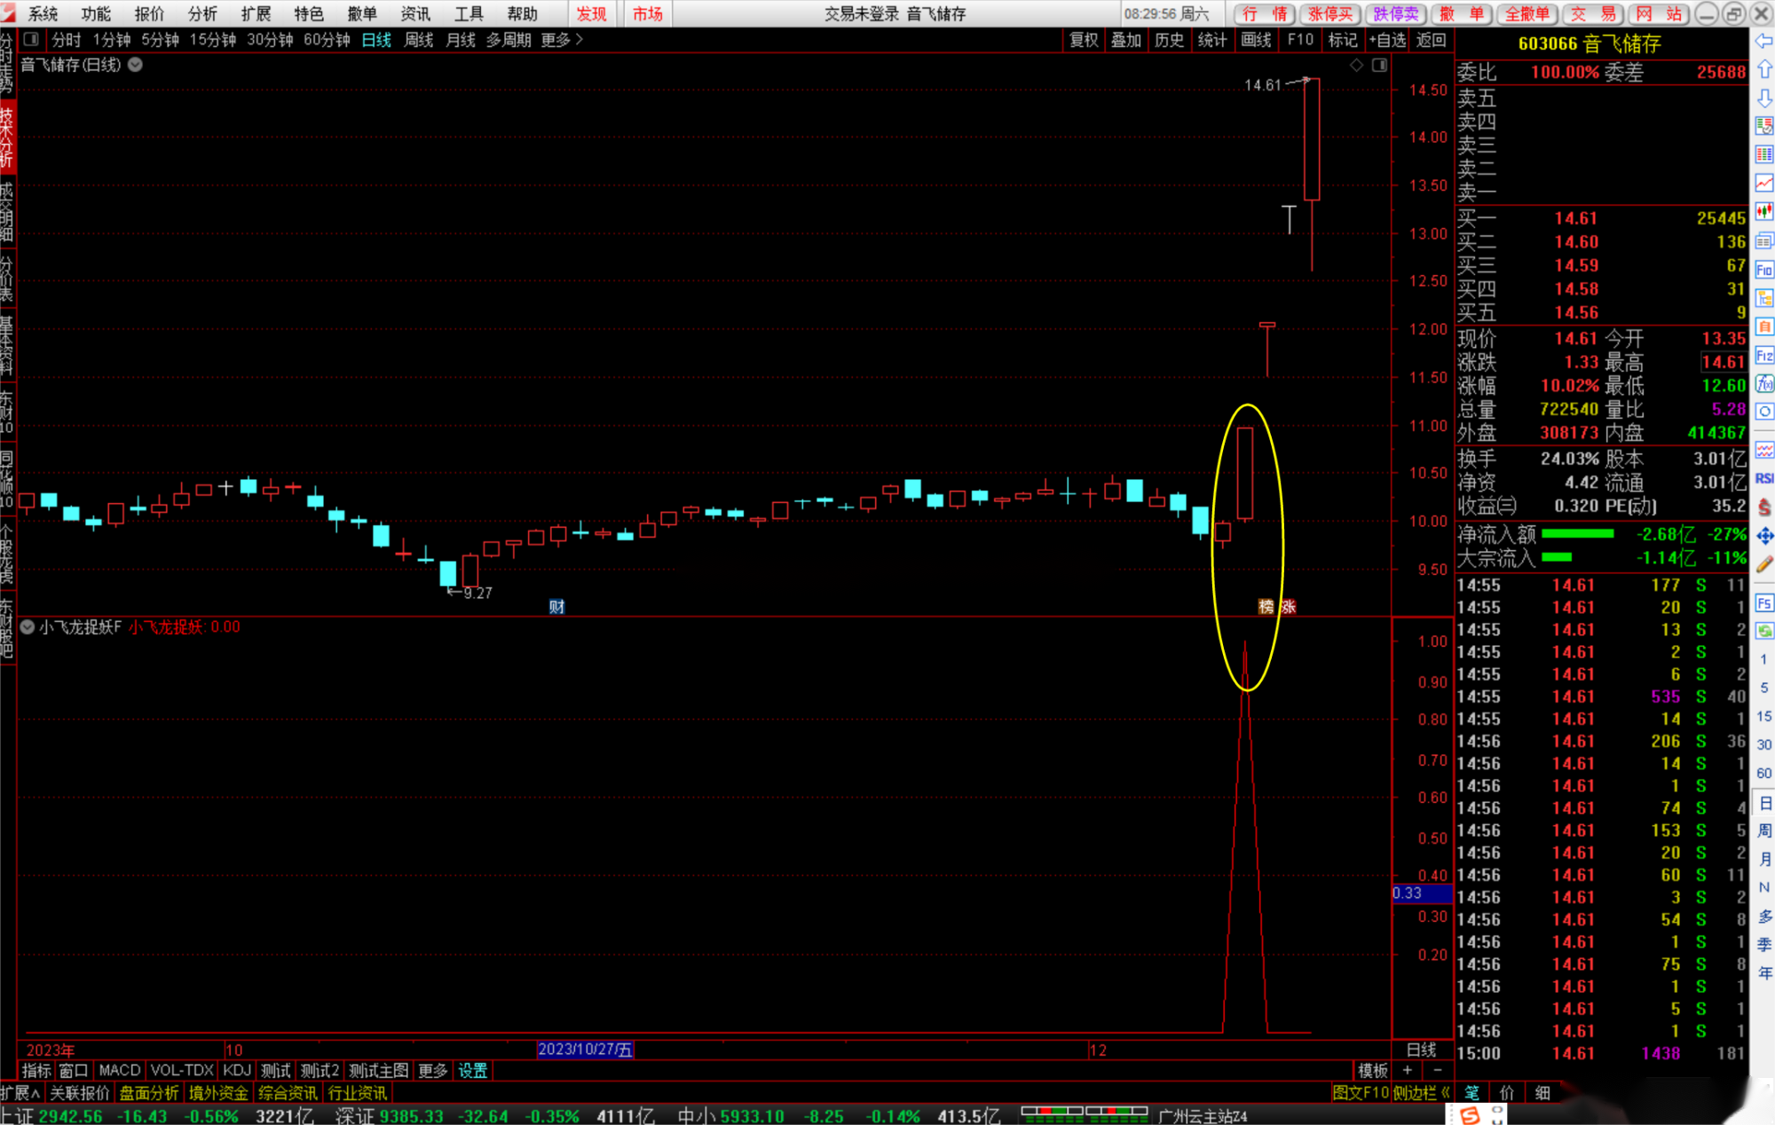
Task: Open dropdown next to 音飞储存(日线) title
Action: pos(136,65)
